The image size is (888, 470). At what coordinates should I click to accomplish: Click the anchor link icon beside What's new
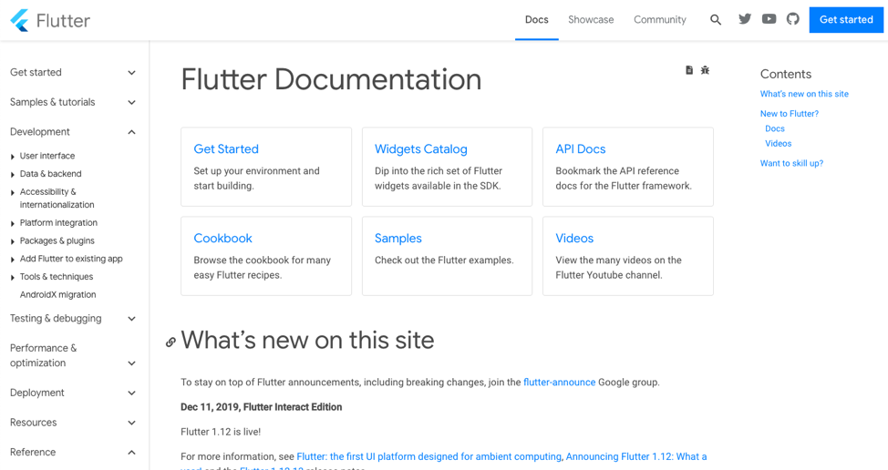click(170, 342)
